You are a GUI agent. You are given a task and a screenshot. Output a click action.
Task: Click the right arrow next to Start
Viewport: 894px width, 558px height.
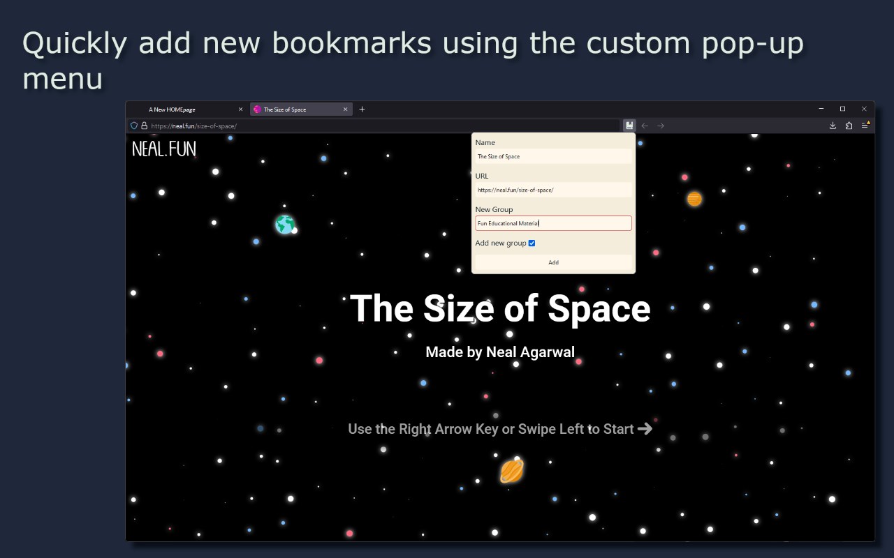(x=645, y=429)
